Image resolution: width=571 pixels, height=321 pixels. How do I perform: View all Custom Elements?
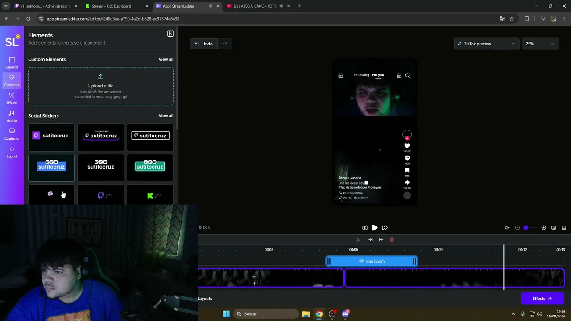(x=166, y=59)
